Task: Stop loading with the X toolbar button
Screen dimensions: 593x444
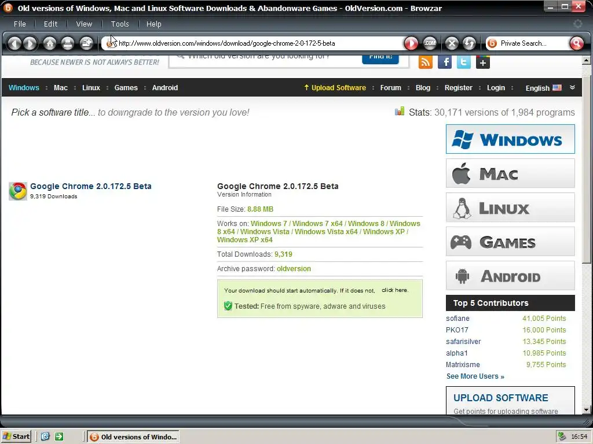Action: coord(452,43)
